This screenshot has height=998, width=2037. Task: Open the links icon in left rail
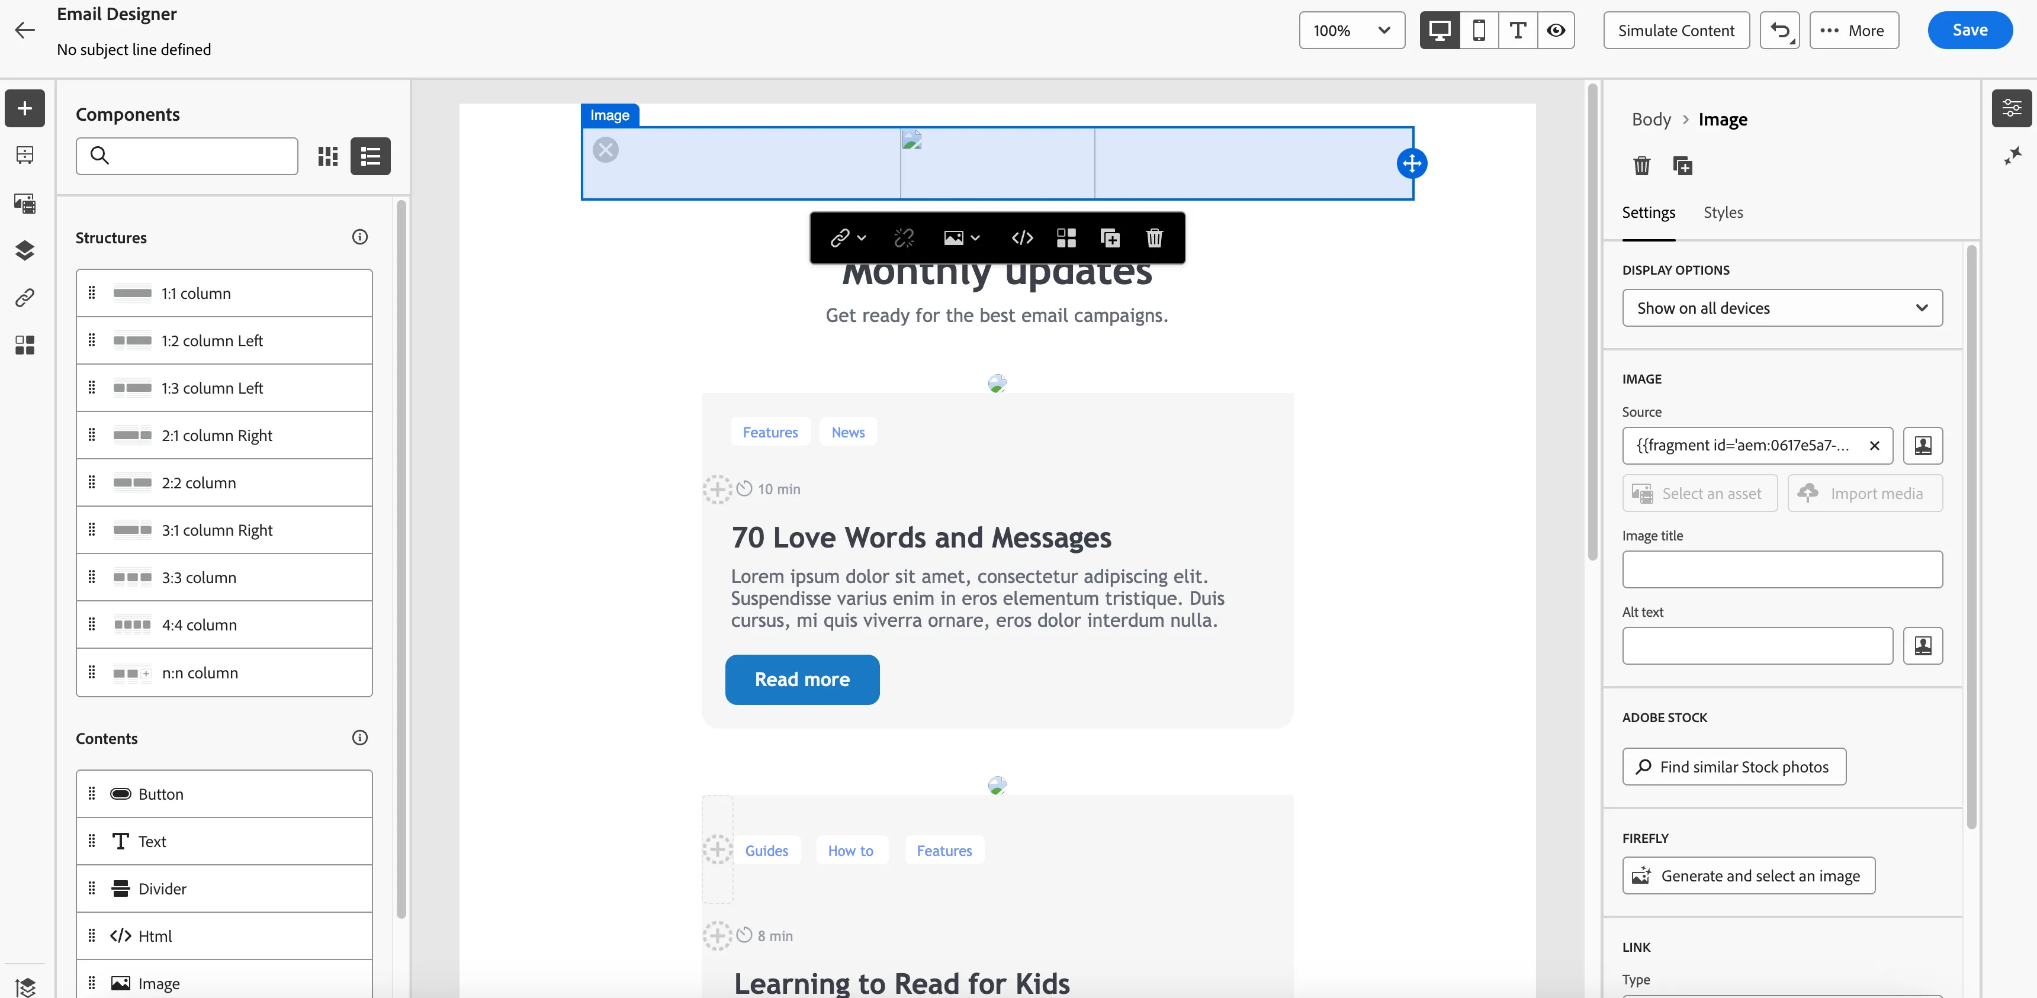pos(24,298)
